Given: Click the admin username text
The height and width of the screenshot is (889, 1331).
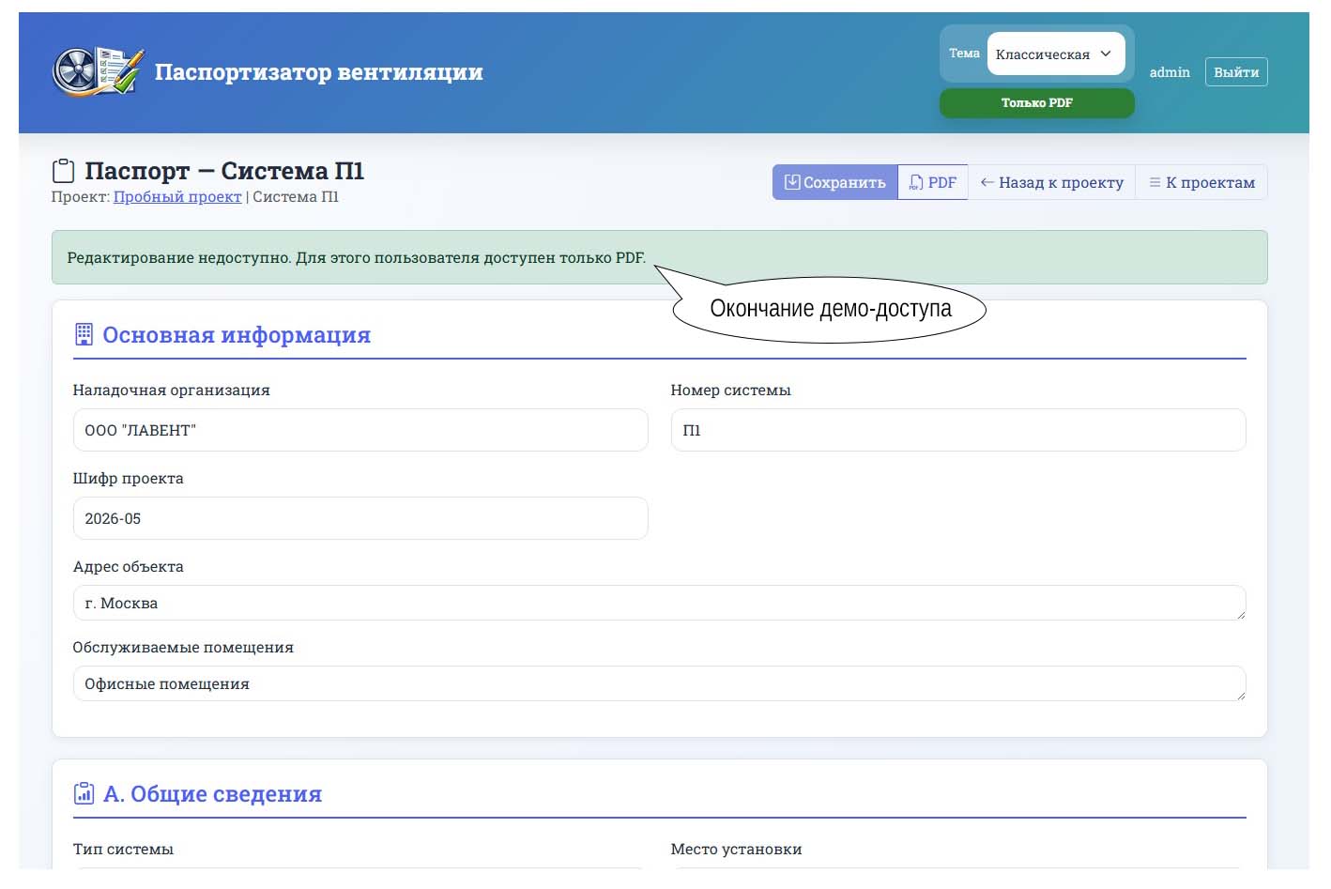Looking at the screenshot, I should pos(1170,72).
